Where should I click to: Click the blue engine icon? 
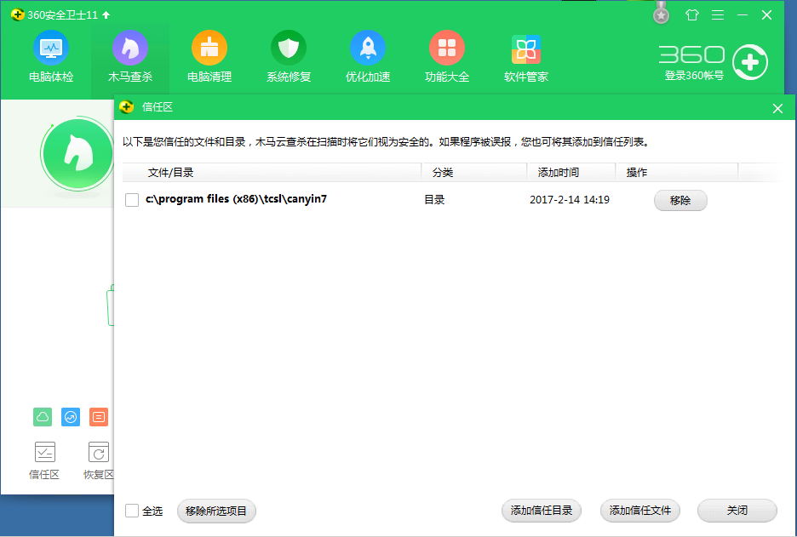coord(71,417)
